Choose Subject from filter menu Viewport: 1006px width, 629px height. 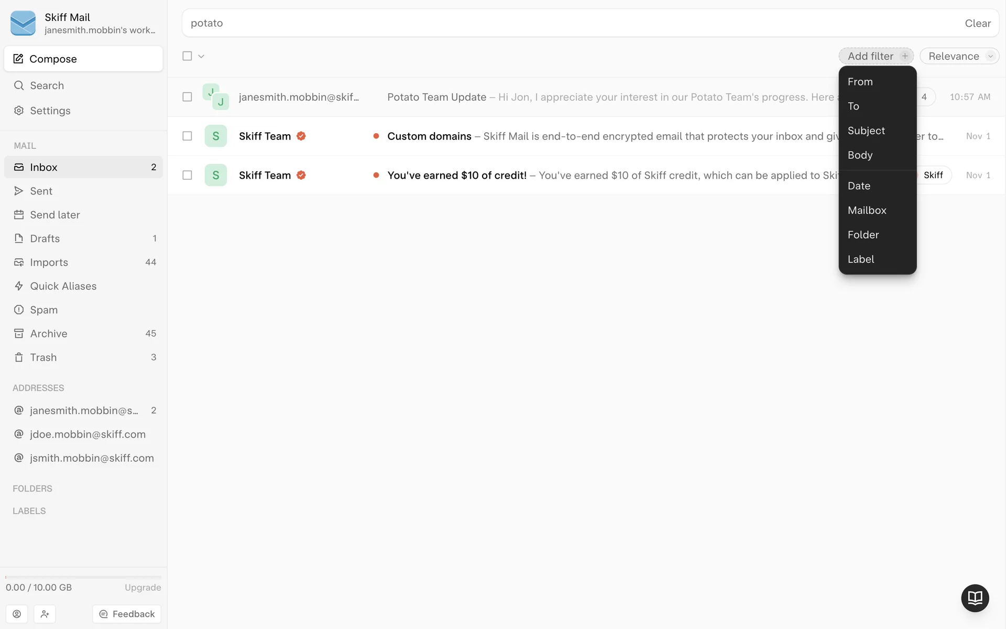pos(866,131)
